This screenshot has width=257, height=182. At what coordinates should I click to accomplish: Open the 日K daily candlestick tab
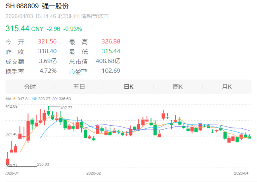tap(128, 87)
